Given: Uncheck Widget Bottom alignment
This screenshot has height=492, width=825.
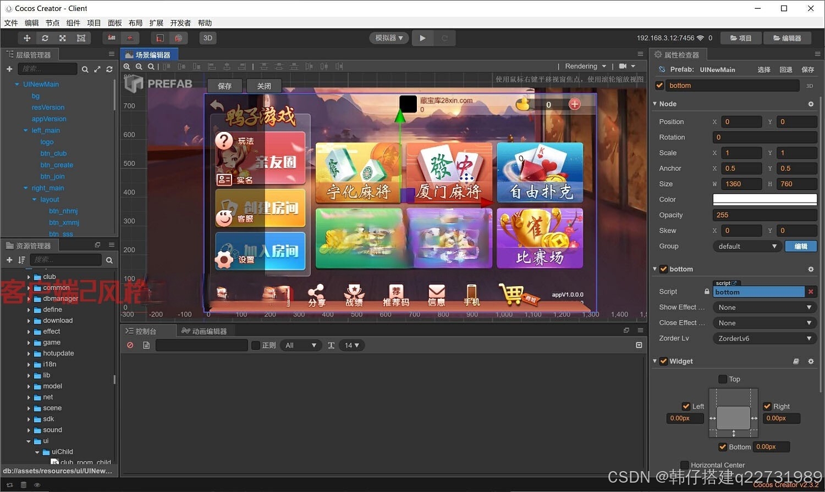Looking at the screenshot, I should [723, 447].
